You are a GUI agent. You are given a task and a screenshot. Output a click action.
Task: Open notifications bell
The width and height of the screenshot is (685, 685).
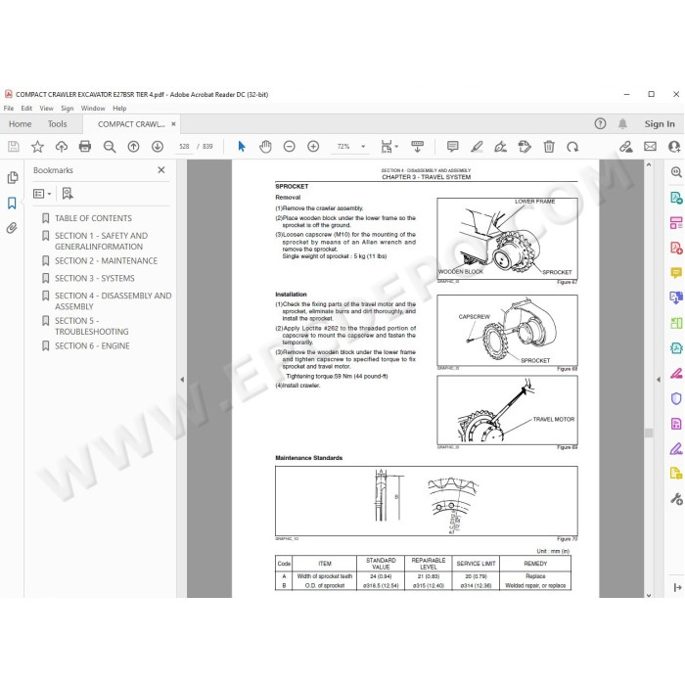(x=622, y=123)
